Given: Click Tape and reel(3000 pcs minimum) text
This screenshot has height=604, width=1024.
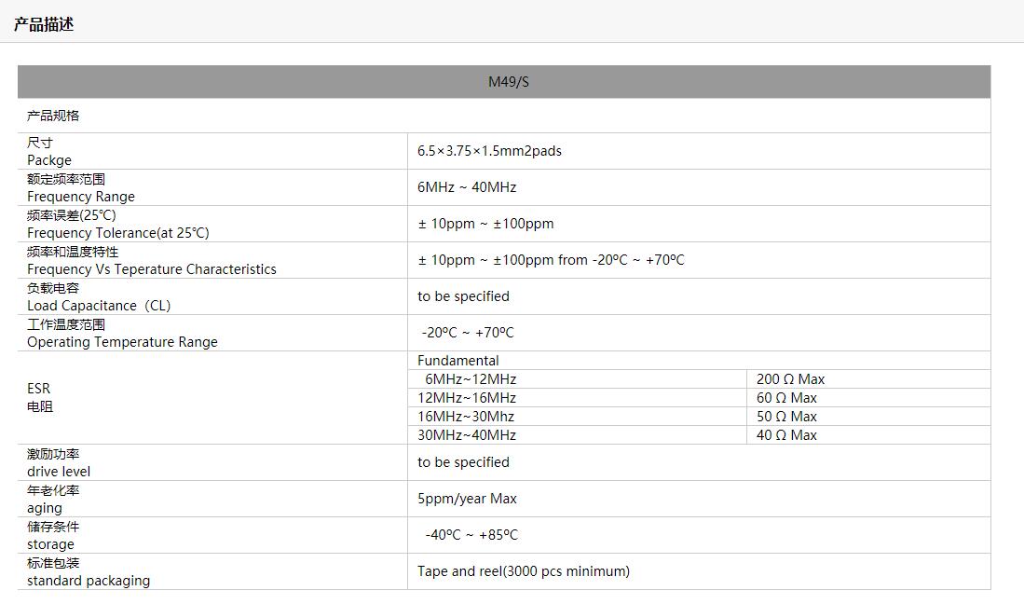Looking at the screenshot, I should coord(524,571).
